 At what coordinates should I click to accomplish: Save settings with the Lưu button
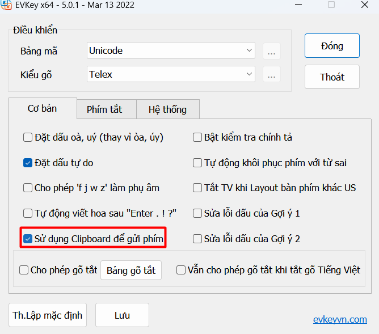(122, 315)
